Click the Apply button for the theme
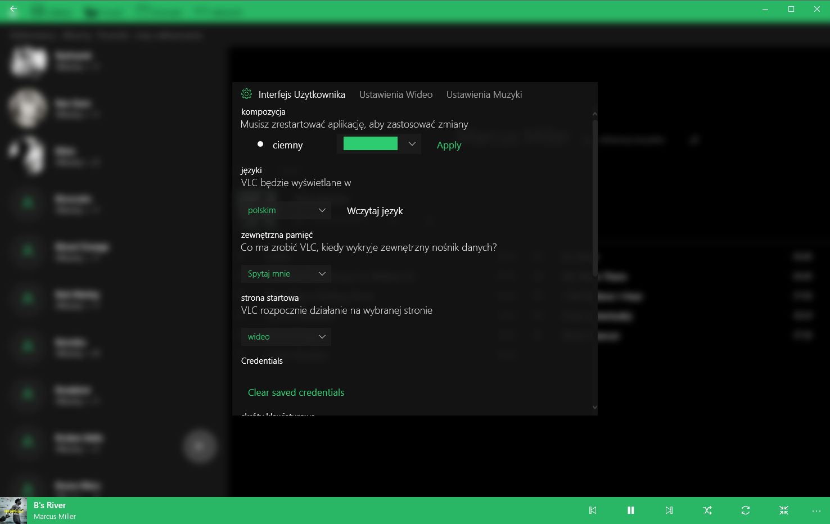Screen dimensions: 830x524 [449, 145]
